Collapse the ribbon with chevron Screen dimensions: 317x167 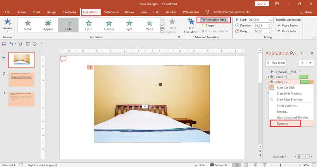pos(313,38)
